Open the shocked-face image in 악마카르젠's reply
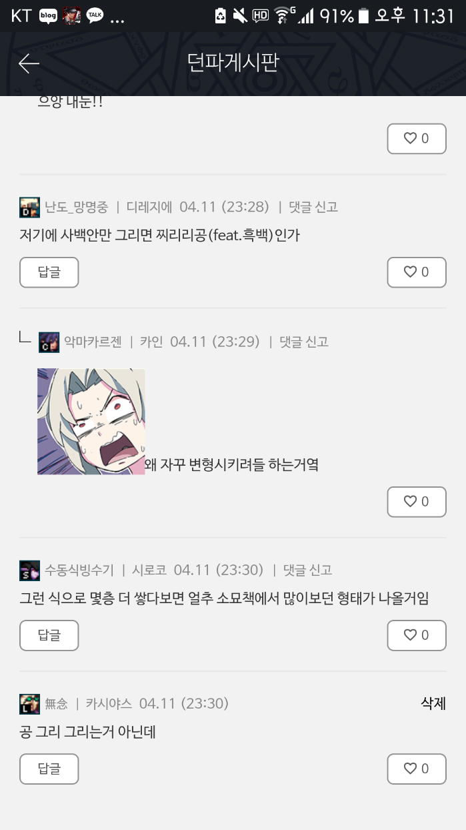This screenshot has width=466, height=830. point(91,422)
